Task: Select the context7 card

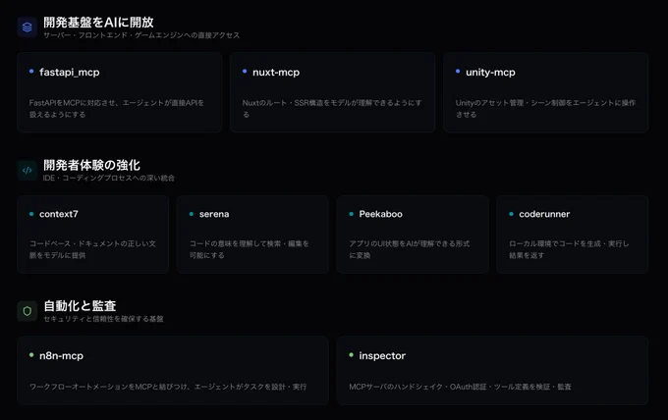Action: point(93,235)
